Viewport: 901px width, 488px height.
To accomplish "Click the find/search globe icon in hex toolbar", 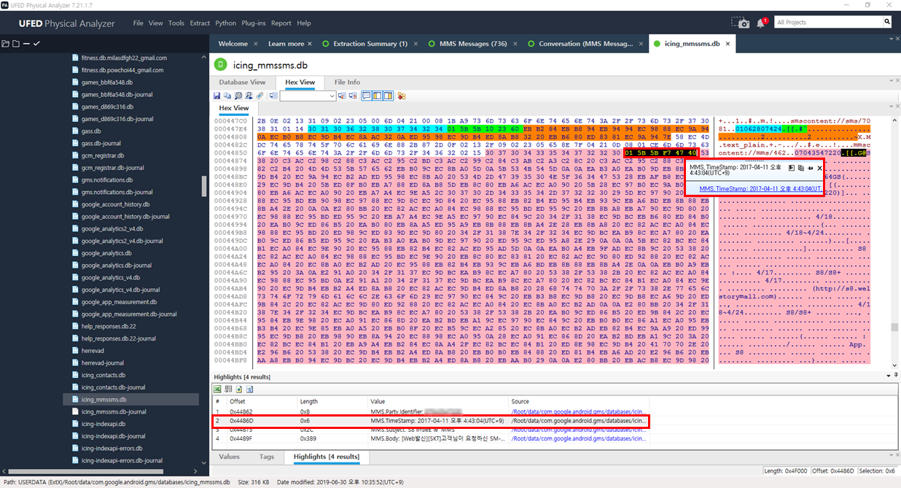I will pyautogui.click(x=238, y=96).
